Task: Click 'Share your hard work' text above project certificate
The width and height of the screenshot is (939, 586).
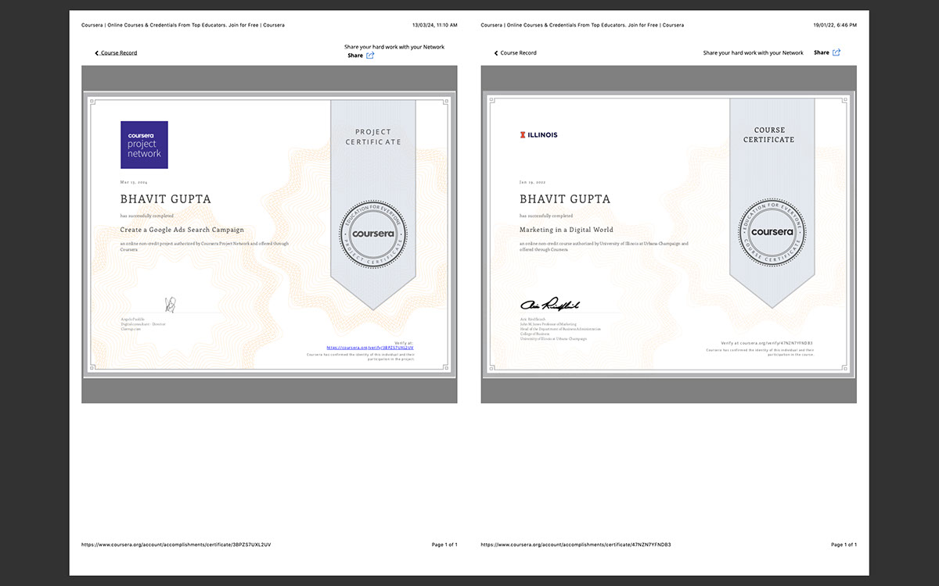Action: (394, 47)
